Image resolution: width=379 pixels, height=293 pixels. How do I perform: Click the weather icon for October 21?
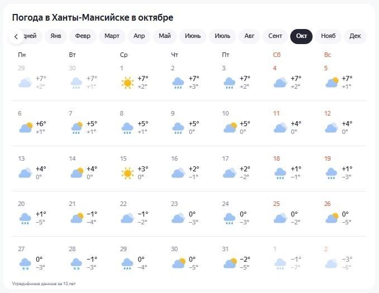76,218
